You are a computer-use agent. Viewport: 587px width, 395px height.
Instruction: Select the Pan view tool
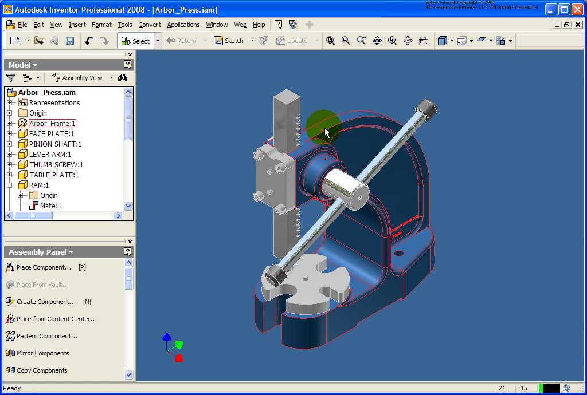377,41
